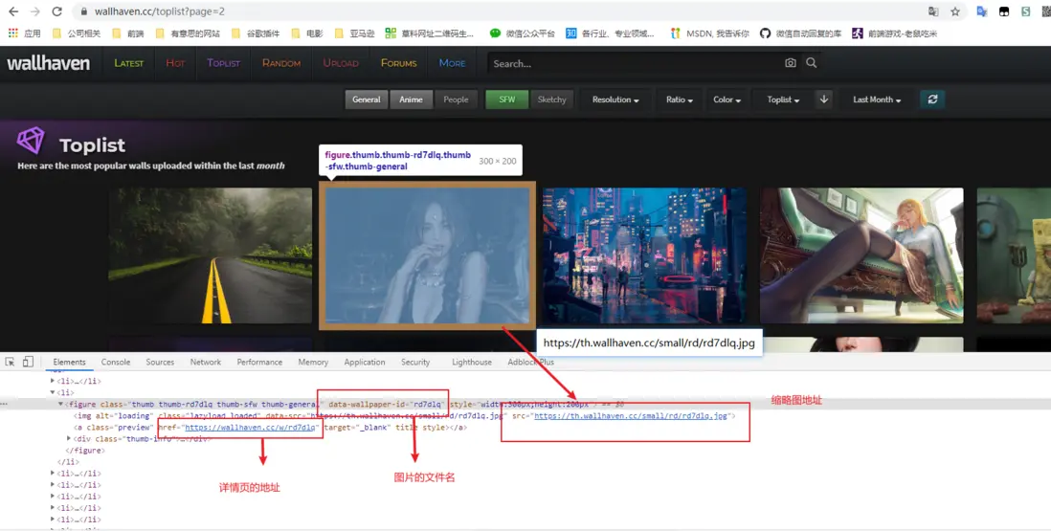The image size is (1051, 531).
Task: Click the purple Toplist diamond icon
Action: coord(31,141)
